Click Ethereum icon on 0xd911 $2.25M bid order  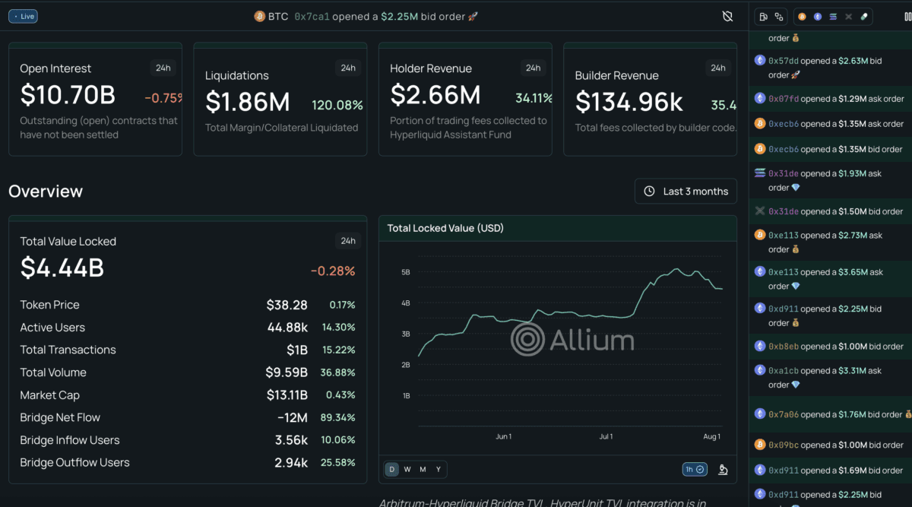click(x=760, y=309)
